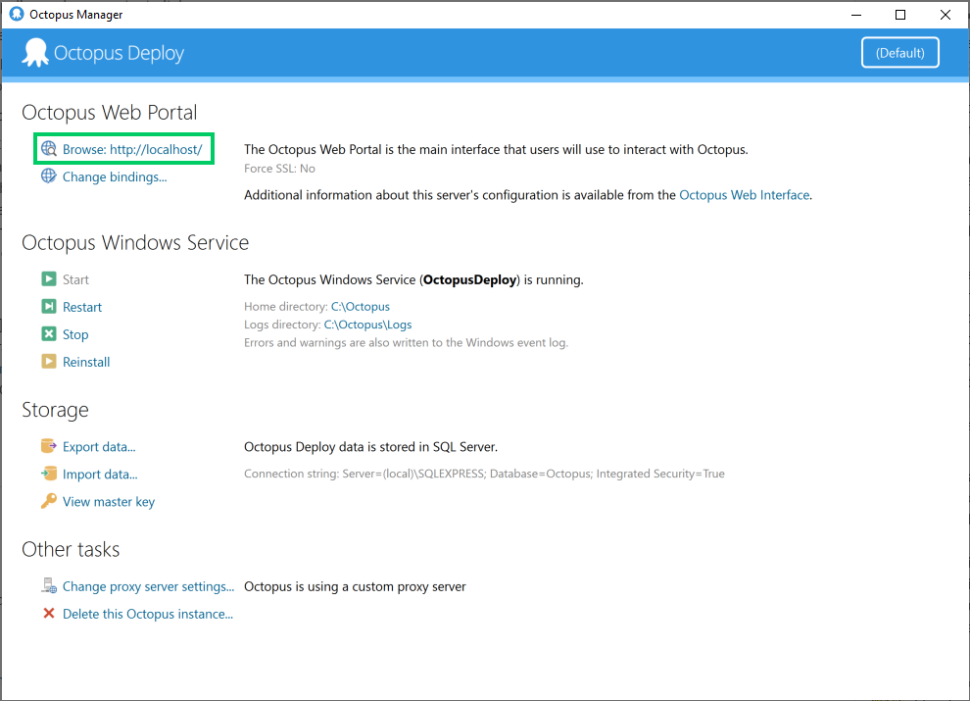This screenshot has height=701, width=970.
Task: Click the connection string text
Action: point(484,474)
